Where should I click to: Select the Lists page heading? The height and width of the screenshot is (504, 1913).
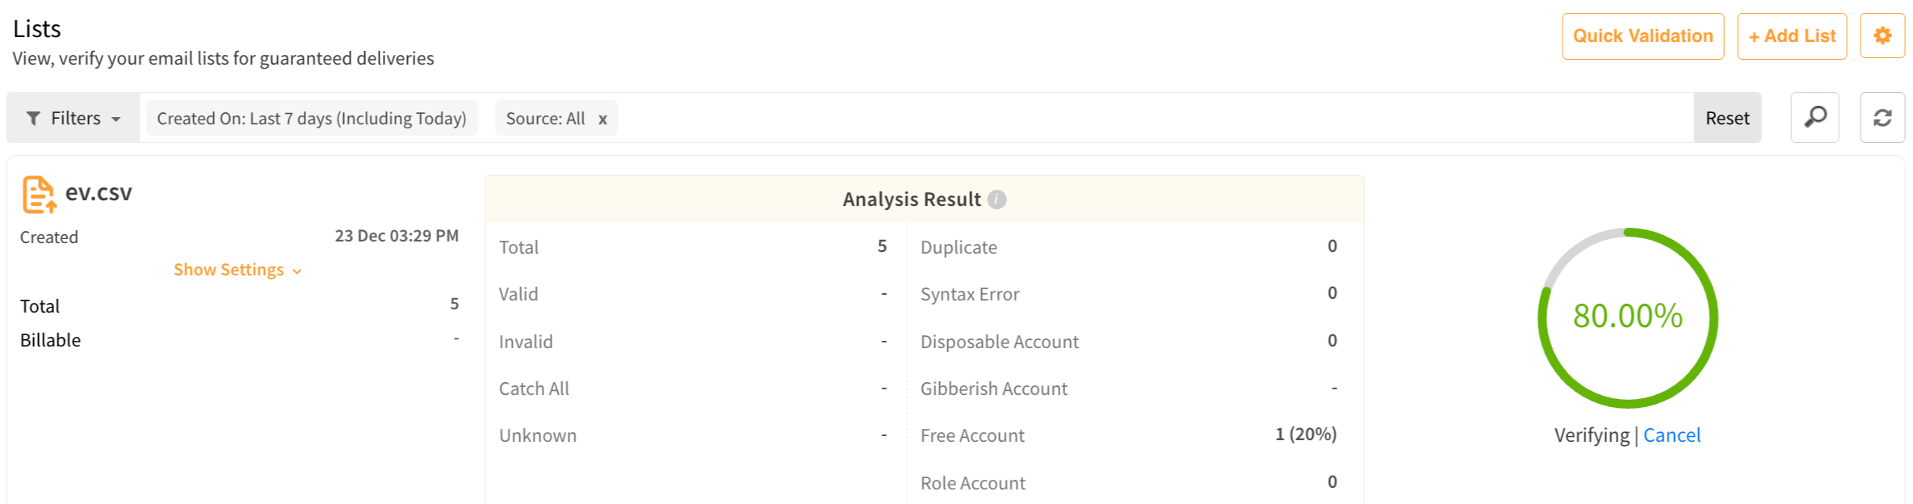tap(36, 28)
